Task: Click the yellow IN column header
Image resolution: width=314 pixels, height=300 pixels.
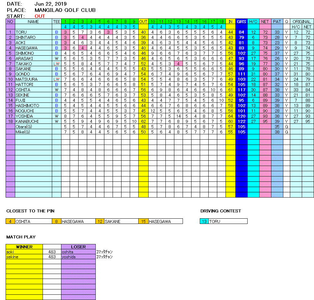Action: (x=230, y=21)
